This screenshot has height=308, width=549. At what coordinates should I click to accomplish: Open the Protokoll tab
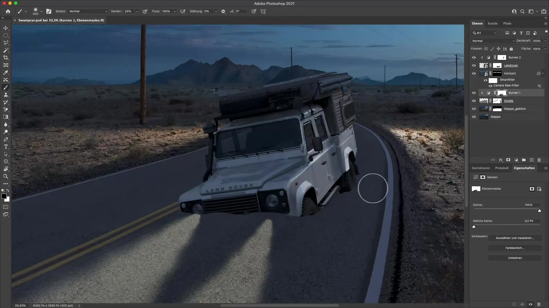point(502,168)
